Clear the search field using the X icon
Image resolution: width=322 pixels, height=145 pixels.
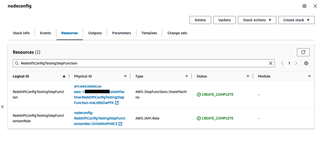(x=270, y=63)
